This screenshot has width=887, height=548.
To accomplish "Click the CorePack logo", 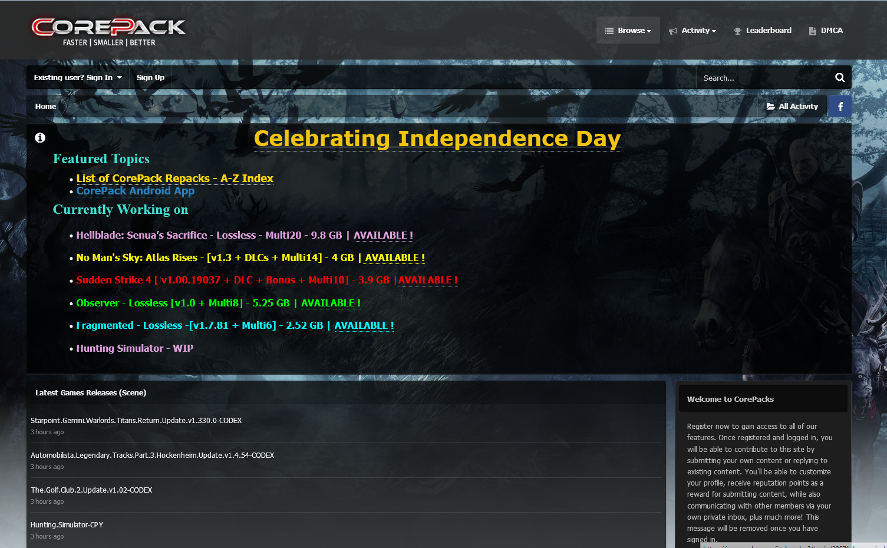I will point(108,32).
